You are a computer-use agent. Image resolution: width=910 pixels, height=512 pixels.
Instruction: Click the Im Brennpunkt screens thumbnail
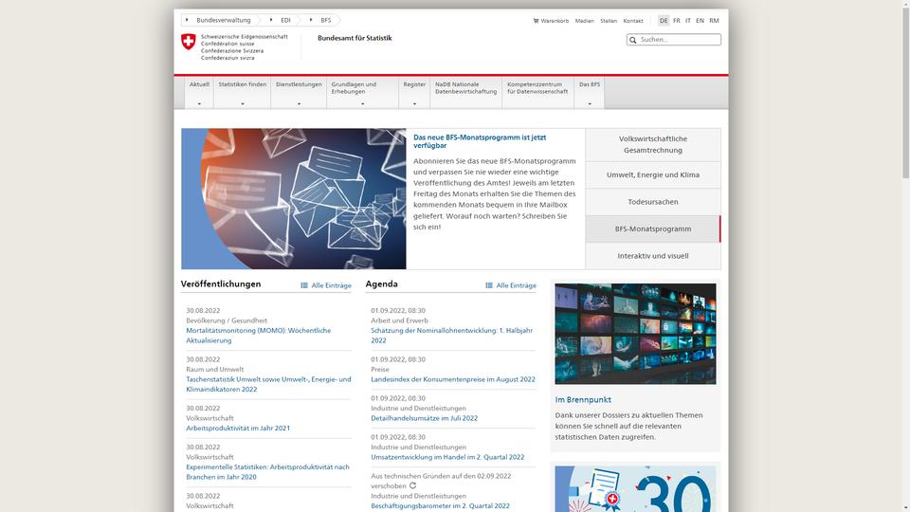point(635,334)
